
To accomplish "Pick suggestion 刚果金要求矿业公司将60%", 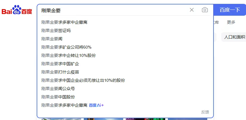I will coord(66,47).
